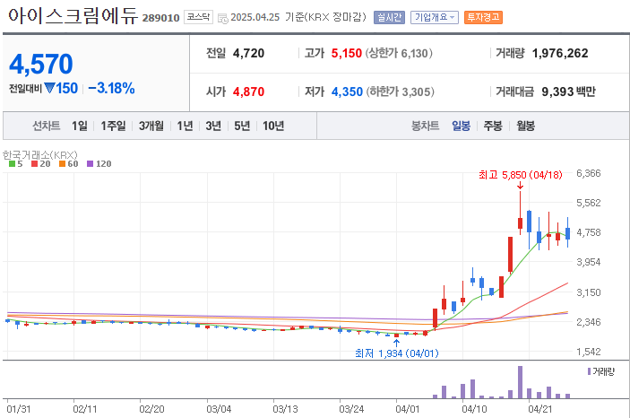Click the previous close value 4,720
The width and height of the screenshot is (630, 418).
pos(249,53)
